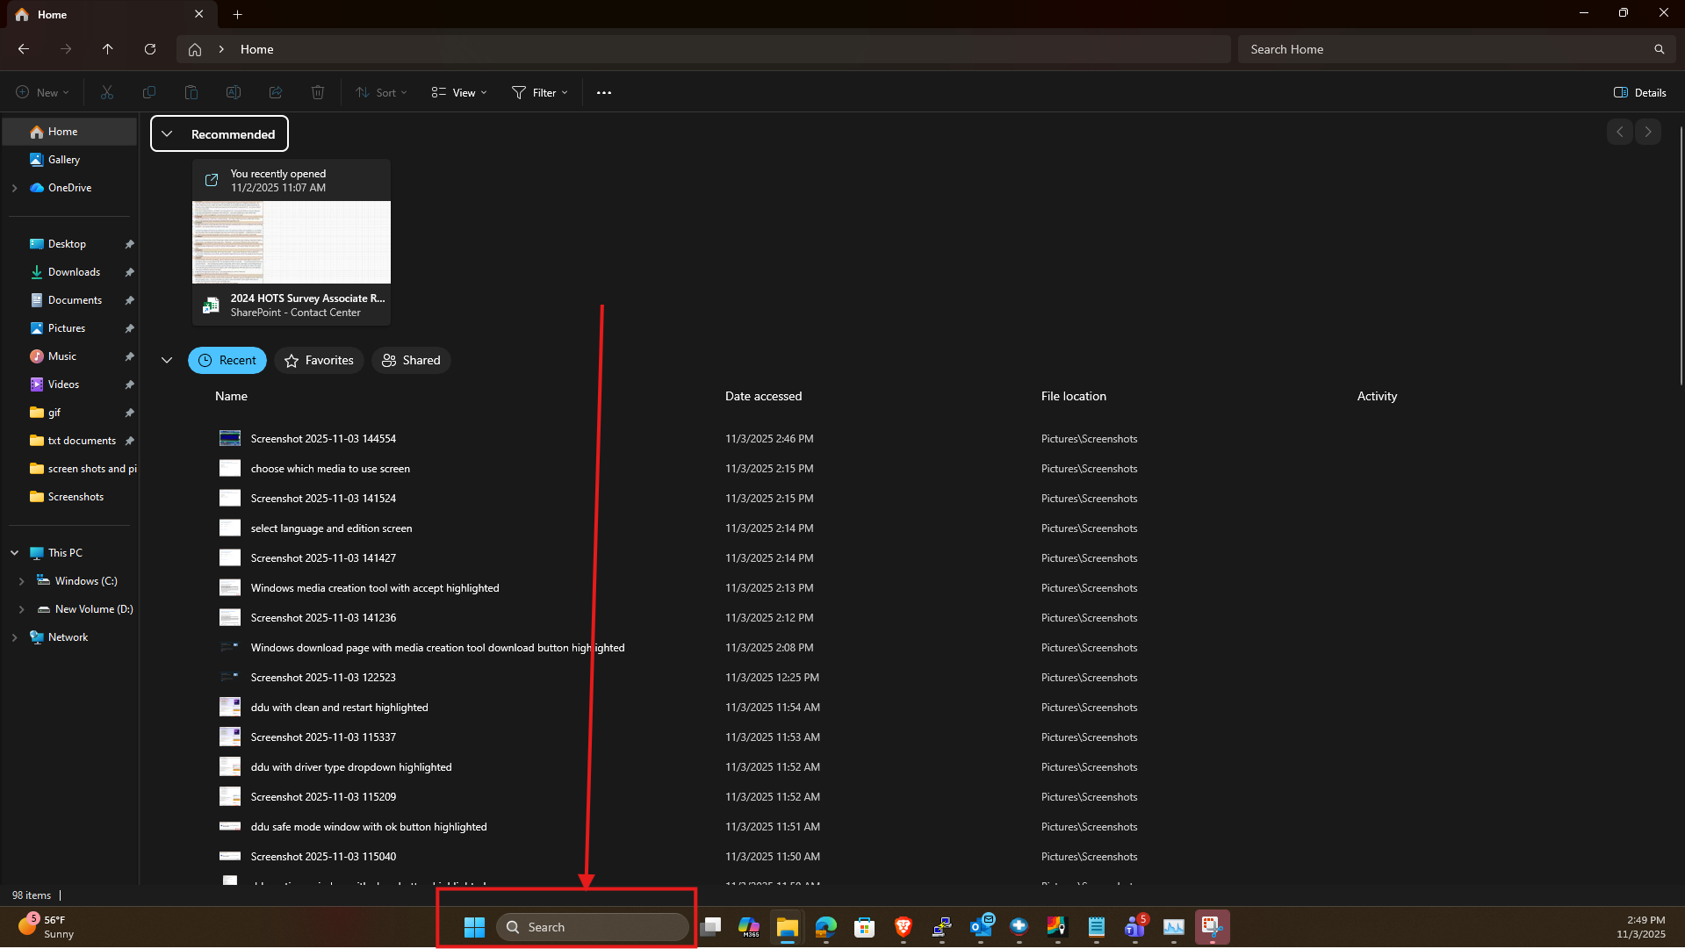Open the New item dropdown
Viewport: 1685px width, 949px height.
[x=40, y=92]
